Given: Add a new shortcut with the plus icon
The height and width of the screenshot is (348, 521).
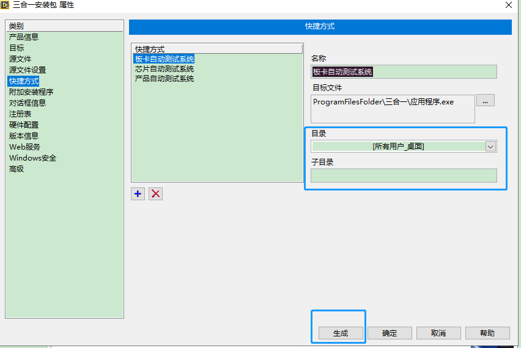Looking at the screenshot, I should [138, 194].
